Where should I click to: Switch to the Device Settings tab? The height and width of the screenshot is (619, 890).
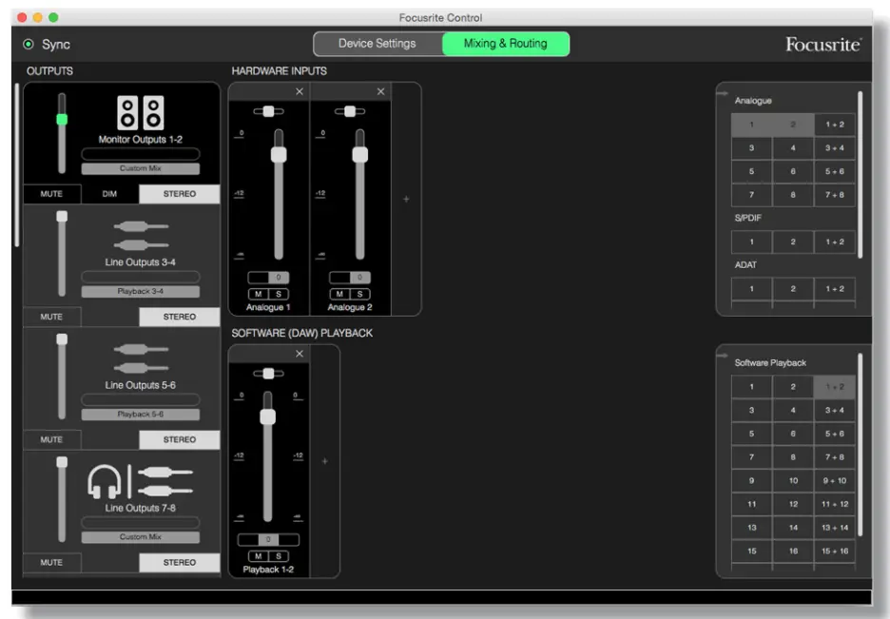pyautogui.click(x=377, y=44)
